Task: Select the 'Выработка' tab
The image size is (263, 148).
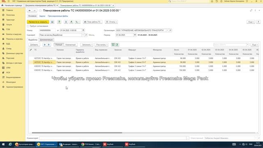Action: [33, 40]
